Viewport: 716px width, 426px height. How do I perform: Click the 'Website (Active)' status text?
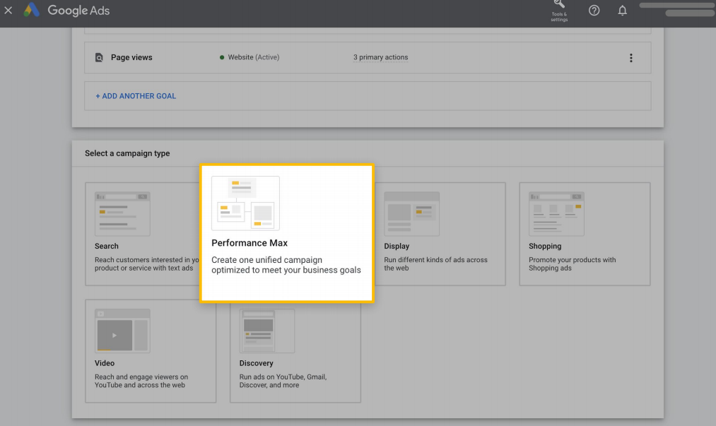pos(254,57)
